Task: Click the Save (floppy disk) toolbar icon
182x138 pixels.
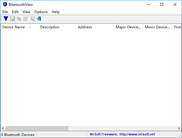Action: (13, 19)
